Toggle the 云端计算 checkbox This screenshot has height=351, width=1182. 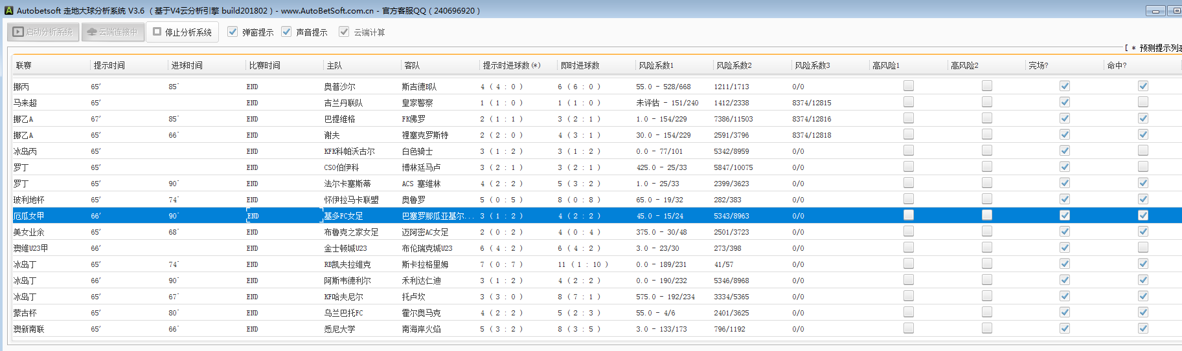[344, 32]
